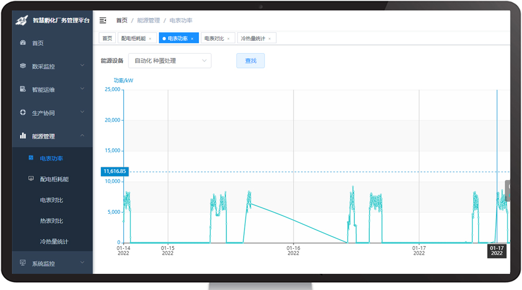
Task: Collapse the 能源管理 menu chevron
Action: point(82,136)
